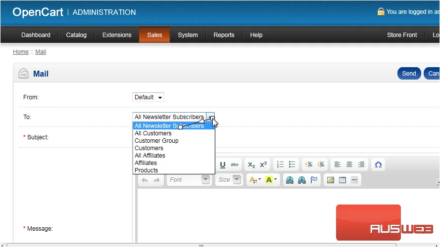The height and width of the screenshot is (247, 440).
Task: Go to the Home breadcrumb link
Action: pyautogui.click(x=21, y=52)
